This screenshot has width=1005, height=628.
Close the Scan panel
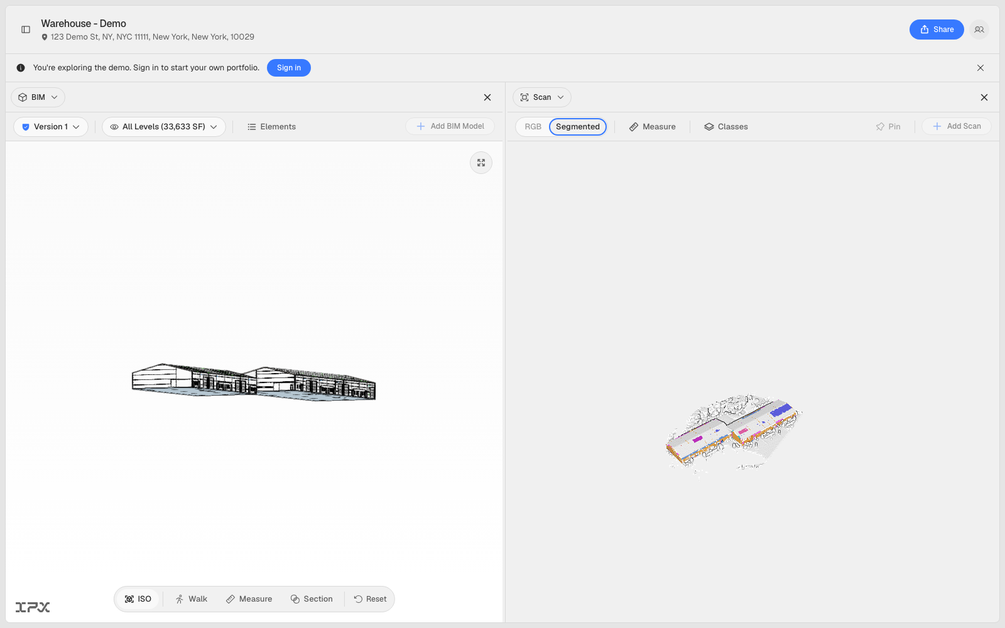coord(984,97)
